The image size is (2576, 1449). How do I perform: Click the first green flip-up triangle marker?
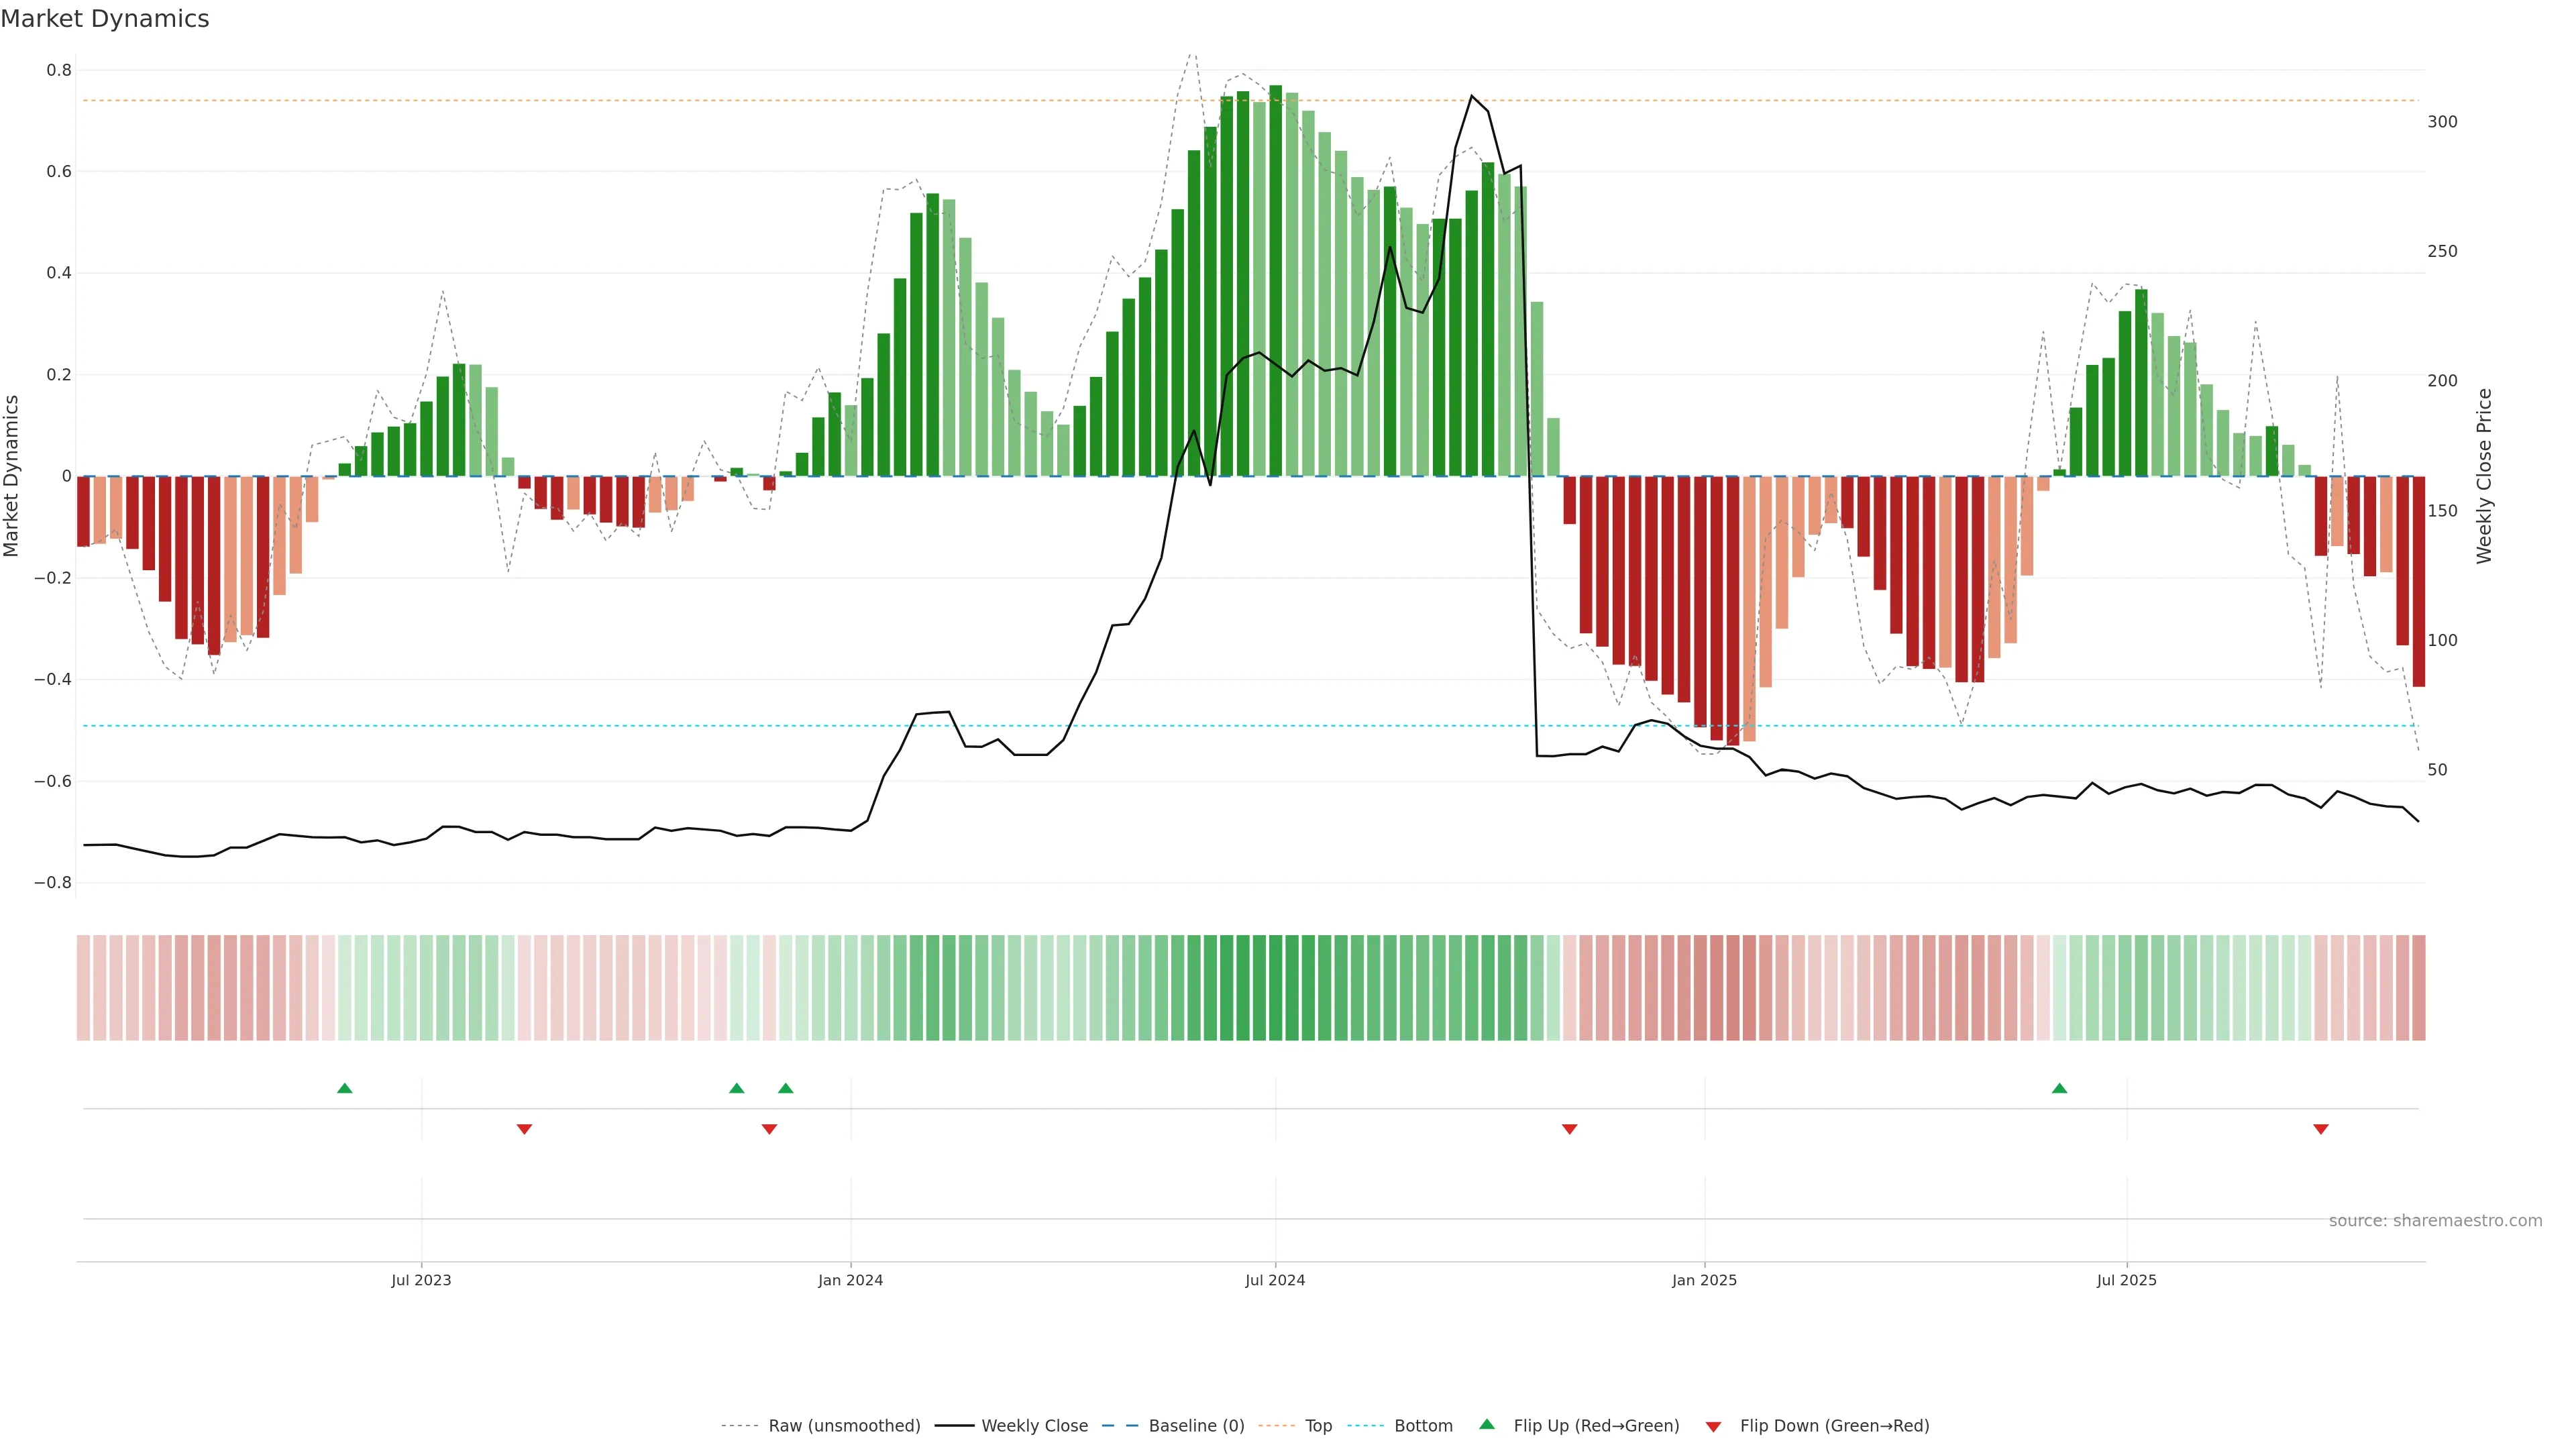(x=345, y=1088)
